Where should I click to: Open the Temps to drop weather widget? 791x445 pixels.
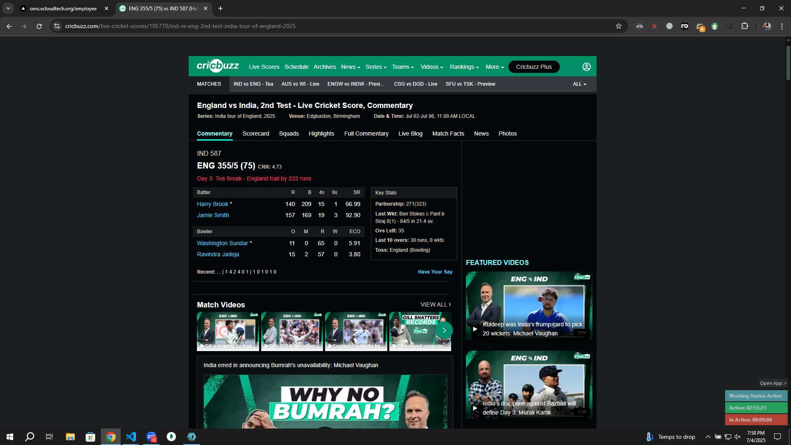(x=670, y=437)
